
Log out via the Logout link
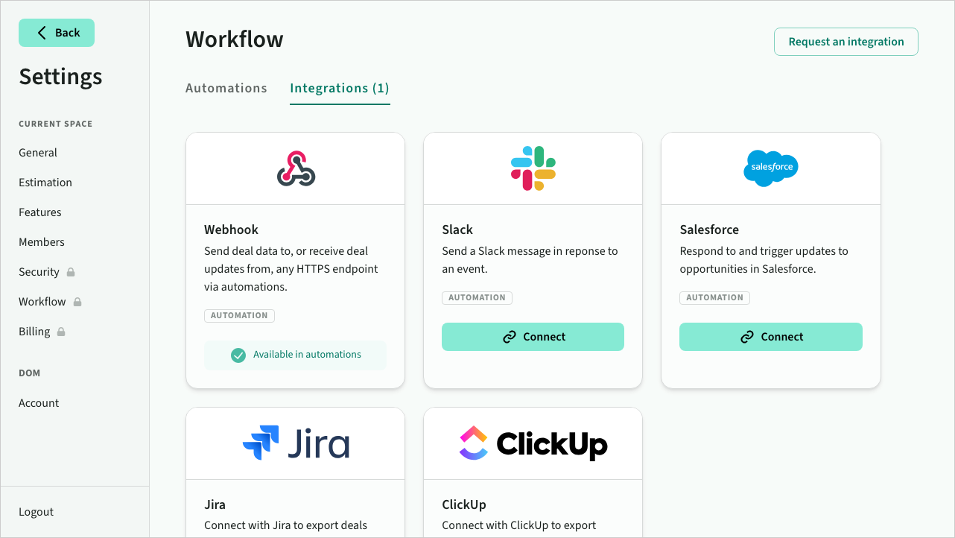pos(37,512)
